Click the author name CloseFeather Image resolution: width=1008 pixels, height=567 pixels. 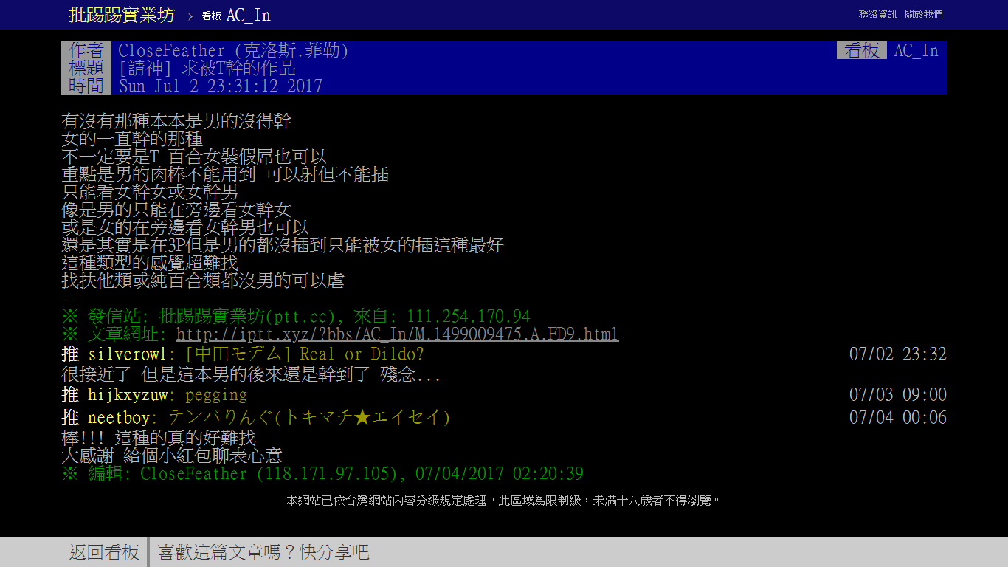(171, 51)
